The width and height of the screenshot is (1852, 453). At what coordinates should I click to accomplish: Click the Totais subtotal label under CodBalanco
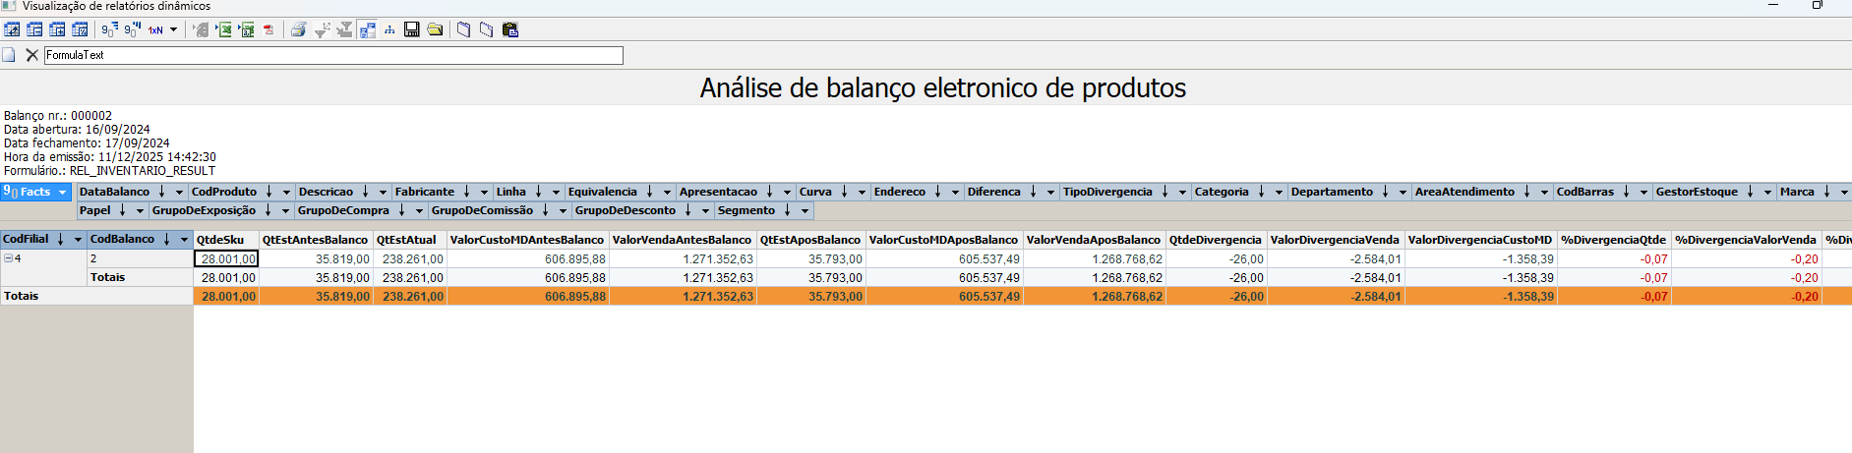[x=140, y=278]
